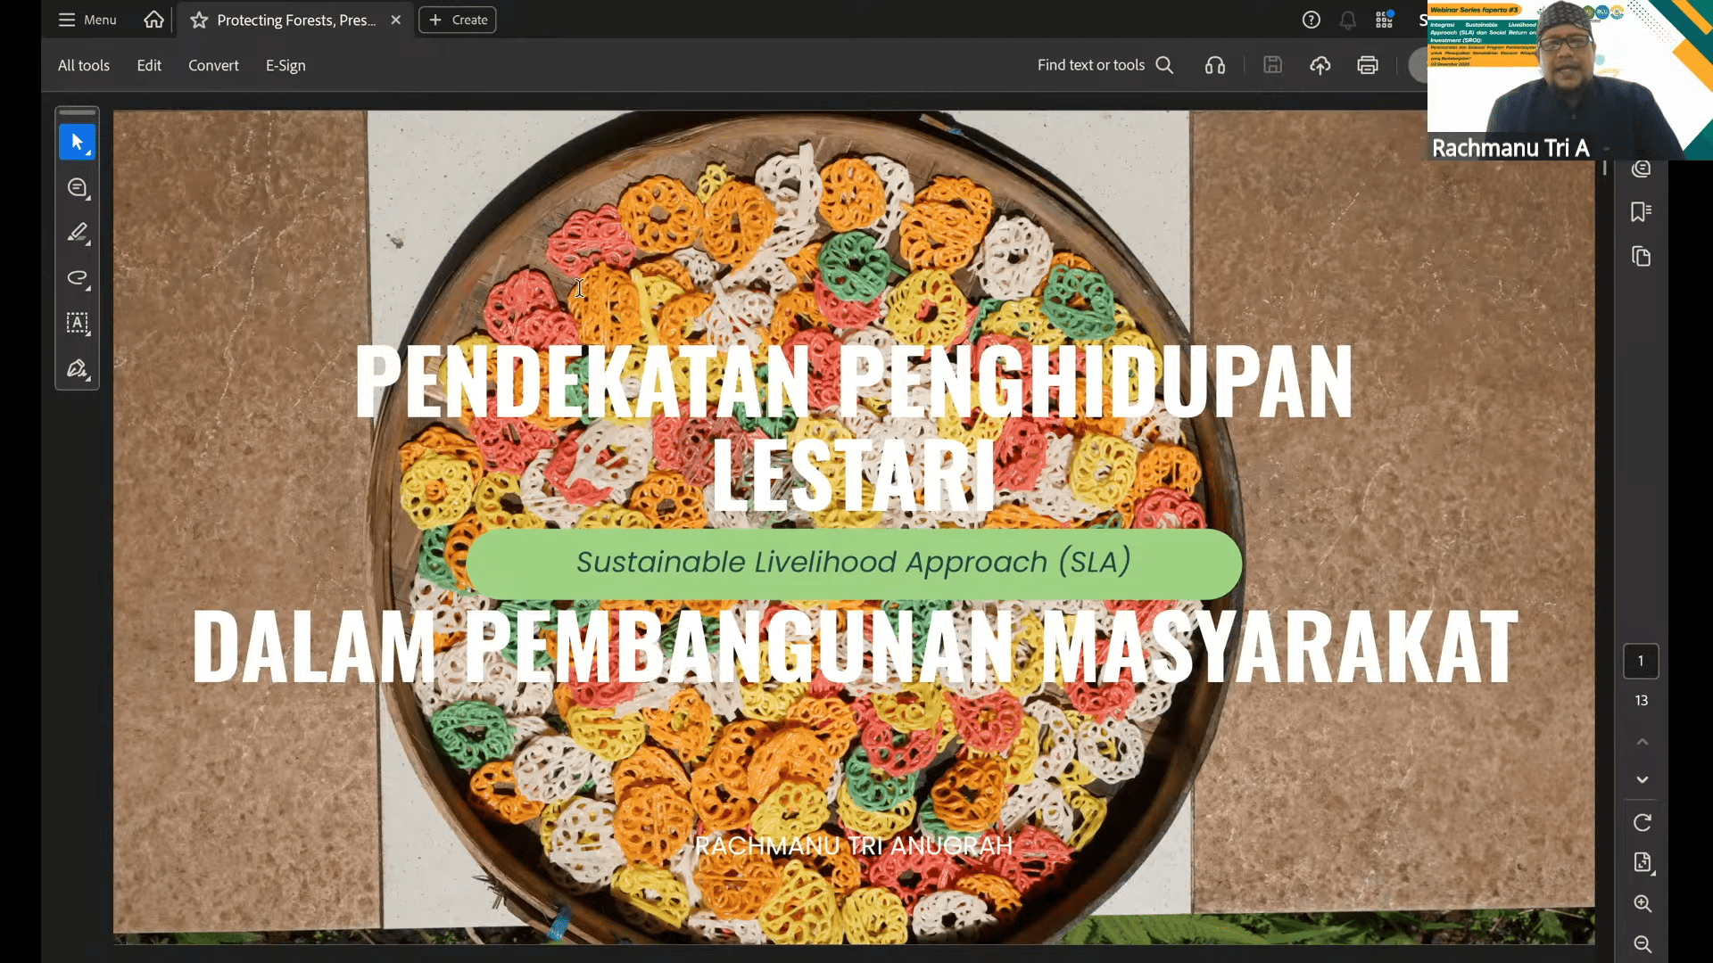Print the document with printer icon

(x=1367, y=65)
